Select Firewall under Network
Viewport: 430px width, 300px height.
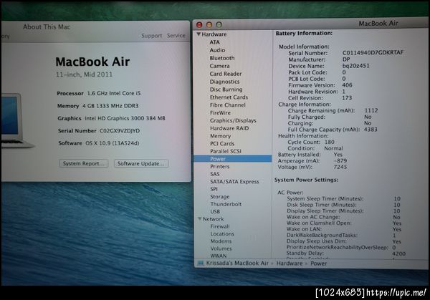[220, 226]
